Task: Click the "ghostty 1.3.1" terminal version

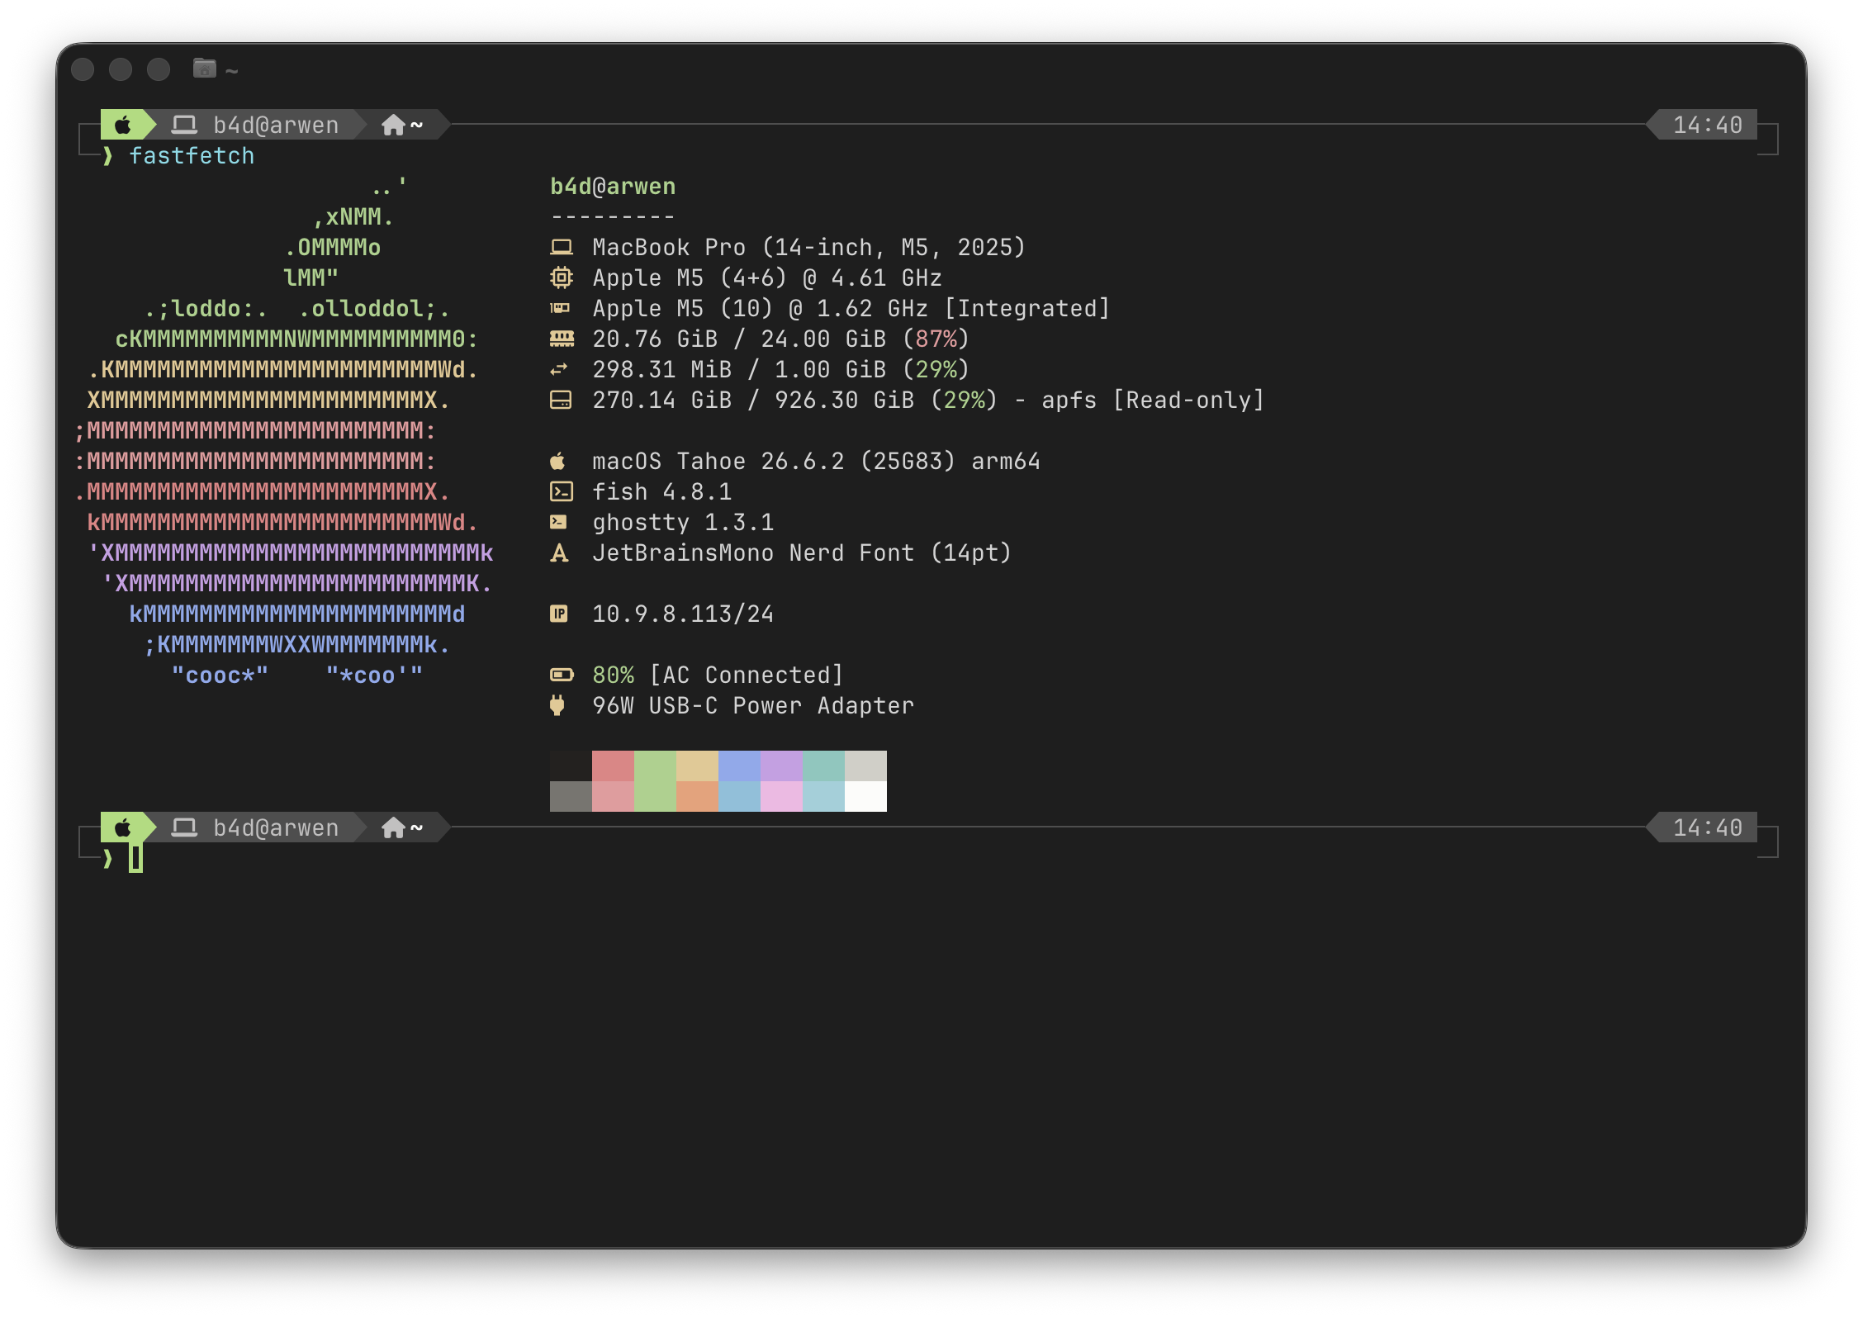Action: [x=683, y=522]
